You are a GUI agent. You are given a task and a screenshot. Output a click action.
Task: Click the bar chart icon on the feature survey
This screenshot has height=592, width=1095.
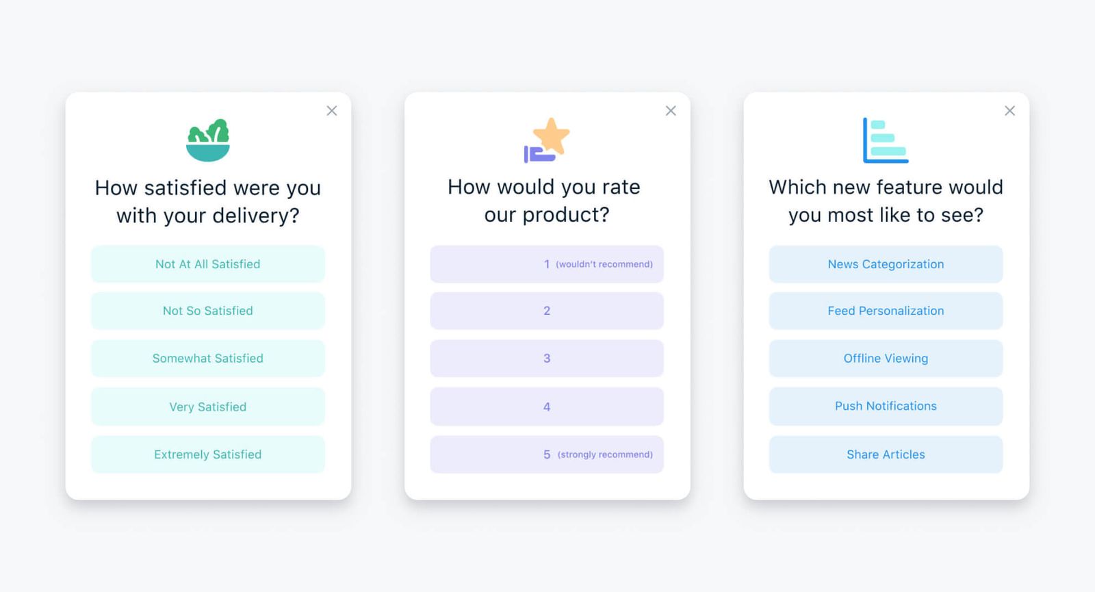tap(886, 139)
